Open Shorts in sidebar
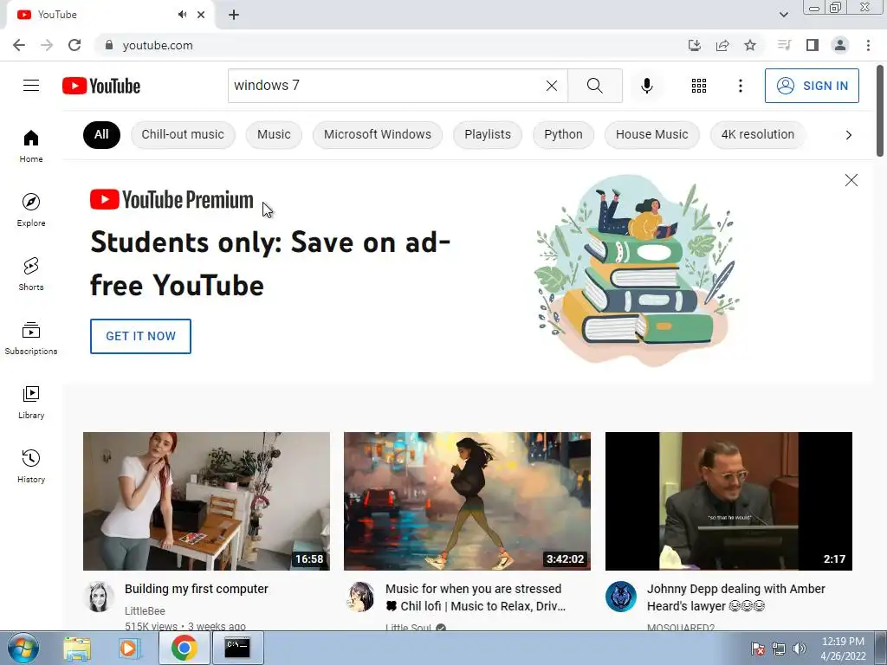 click(x=31, y=274)
